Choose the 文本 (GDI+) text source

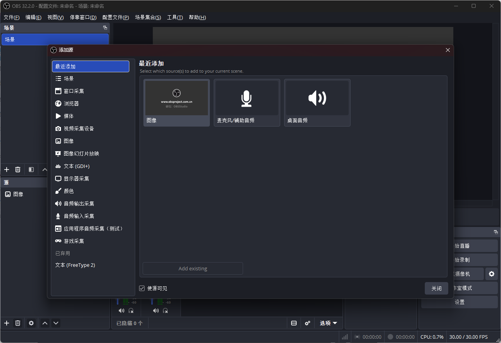point(91,166)
